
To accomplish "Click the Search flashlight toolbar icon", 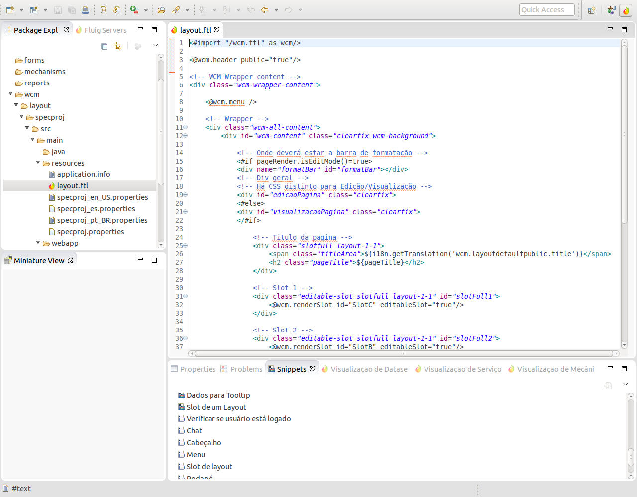I will [x=176, y=10].
